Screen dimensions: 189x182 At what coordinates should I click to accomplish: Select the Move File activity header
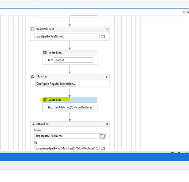(x=70, y=124)
